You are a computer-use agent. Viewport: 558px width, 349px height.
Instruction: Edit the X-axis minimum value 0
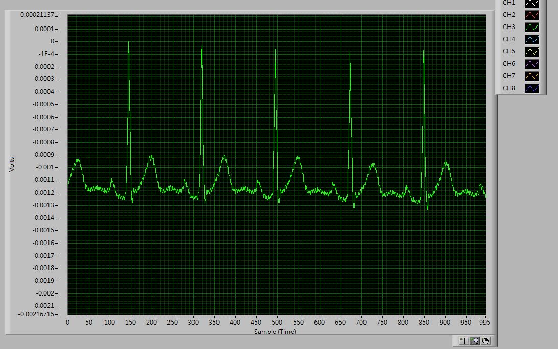click(67, 323)
